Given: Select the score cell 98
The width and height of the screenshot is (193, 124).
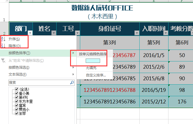Looking at the screenshot, I should (181, 90).
